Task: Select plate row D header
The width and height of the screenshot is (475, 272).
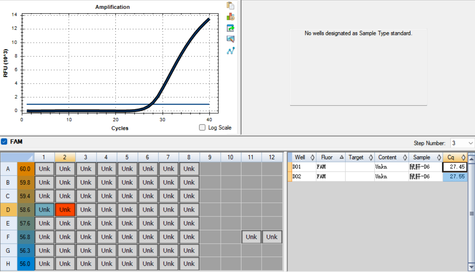Action: coord(9,210)
